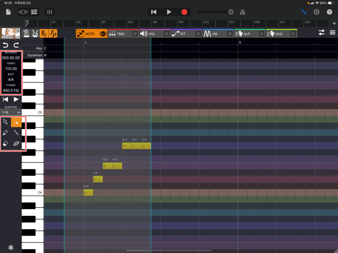The width and height of the screenshot is (338, 253).
Task: Click the undo arrow
Action: coord(5,45)
